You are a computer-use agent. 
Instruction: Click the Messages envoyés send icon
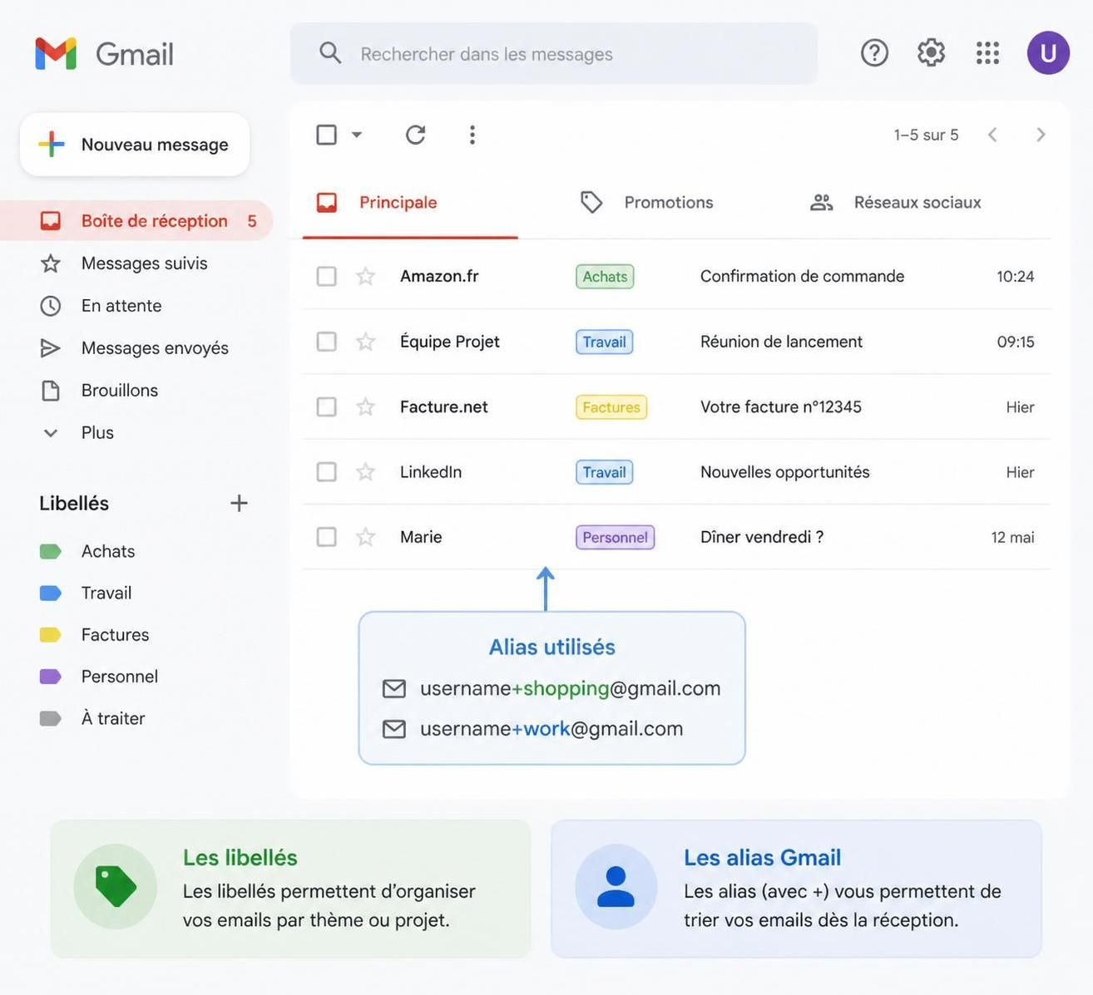click(51, 348)
